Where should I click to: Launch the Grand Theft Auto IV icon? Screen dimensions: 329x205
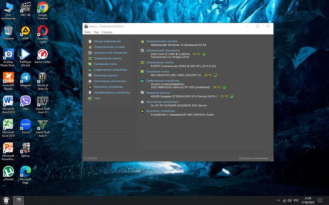click(42, 105)
